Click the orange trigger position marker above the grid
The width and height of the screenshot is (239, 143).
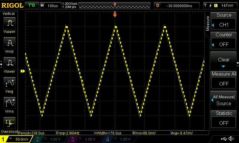click(x=115, y=14)
